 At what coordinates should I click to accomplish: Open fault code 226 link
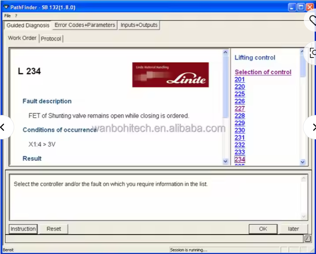(239, 101)
